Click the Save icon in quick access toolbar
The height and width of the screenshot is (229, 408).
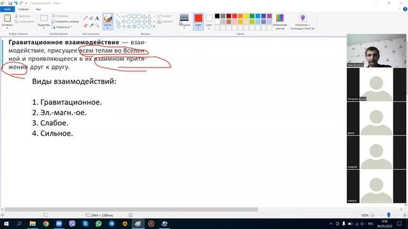tap(10, 3)
